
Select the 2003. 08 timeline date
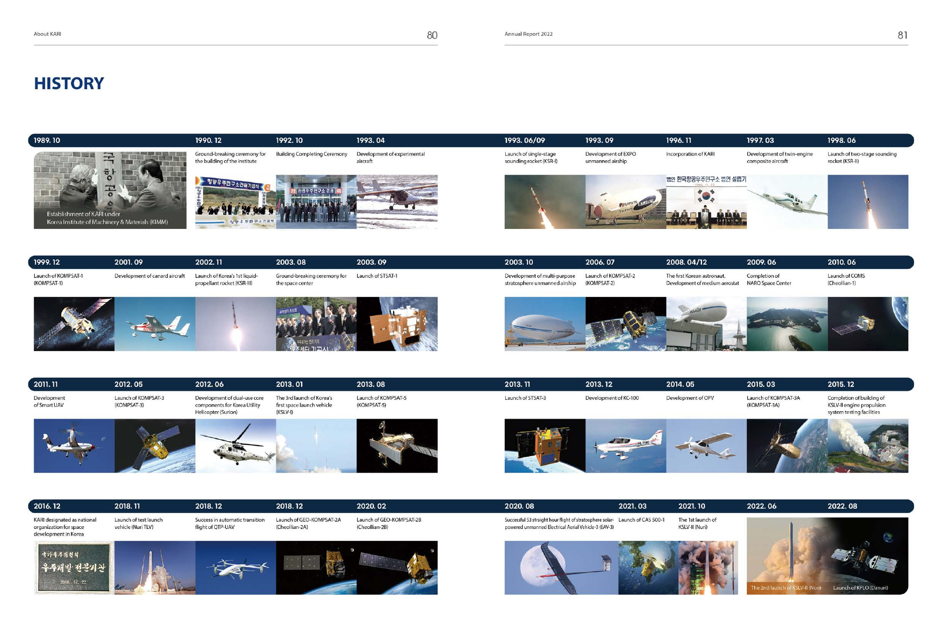coord(291,262)
